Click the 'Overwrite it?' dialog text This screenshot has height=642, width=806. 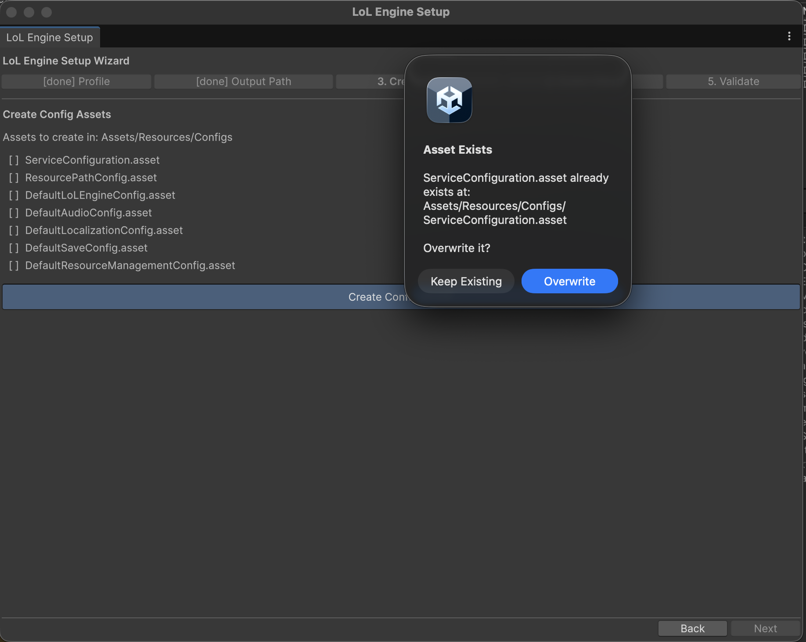tap(457, 248)
